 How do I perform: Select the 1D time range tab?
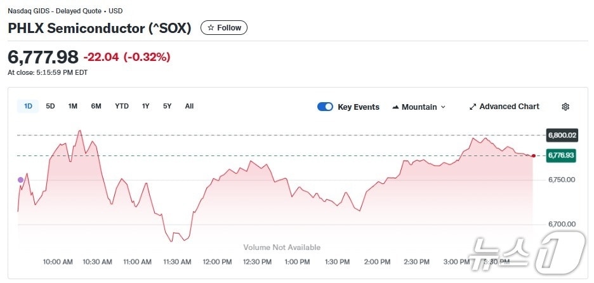point(28,106)
